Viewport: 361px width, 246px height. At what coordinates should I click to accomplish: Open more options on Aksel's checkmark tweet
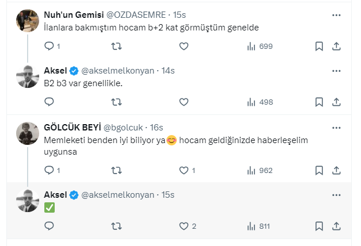336,195
